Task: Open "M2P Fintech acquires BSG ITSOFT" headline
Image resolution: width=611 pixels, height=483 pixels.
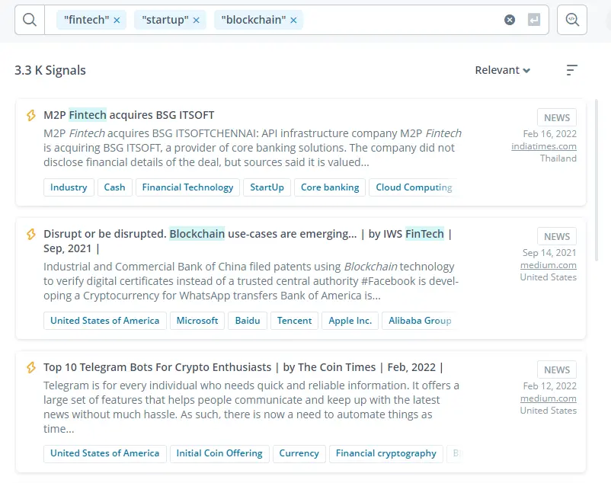Action: coord(129,115)
